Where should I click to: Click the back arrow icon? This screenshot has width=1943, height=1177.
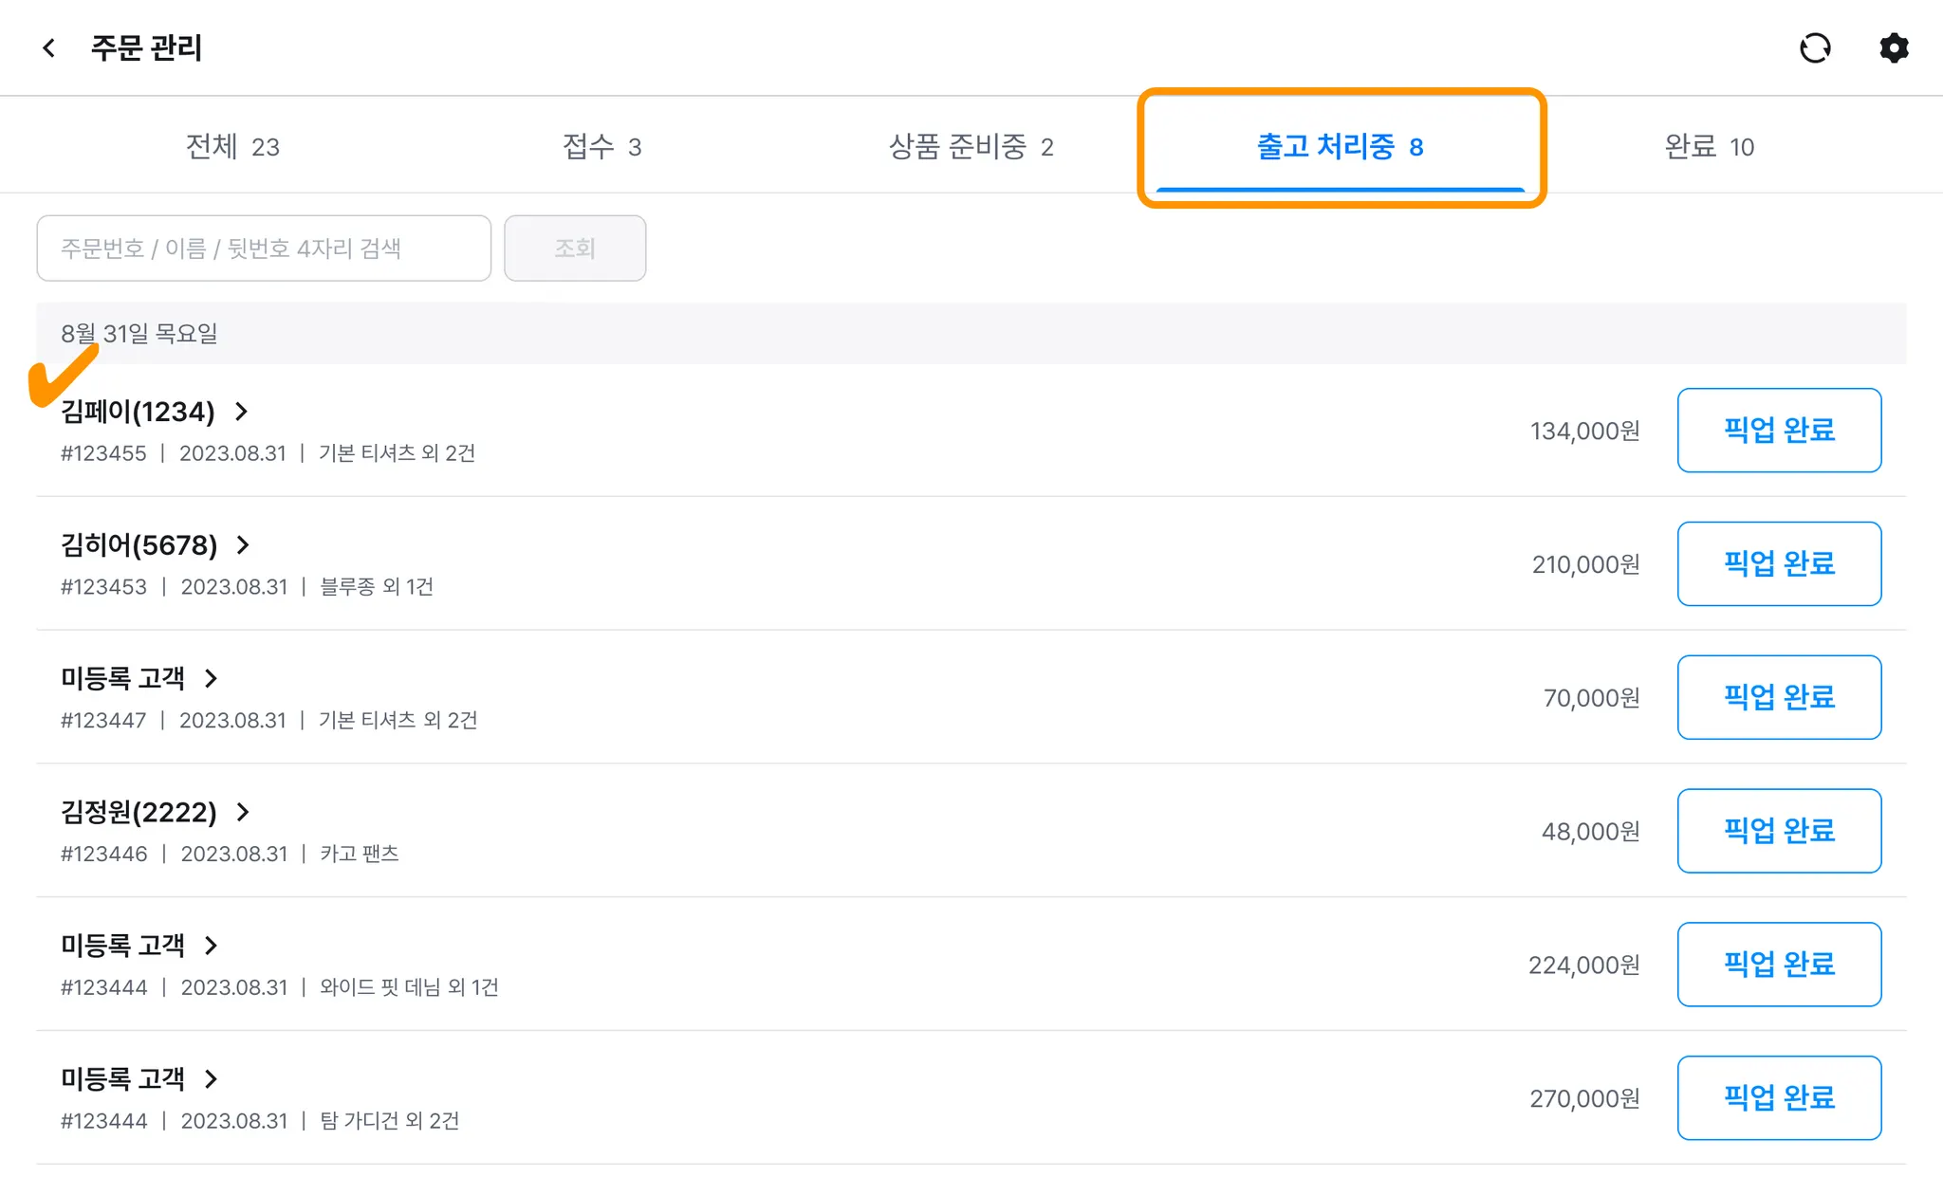(x=49, y=47)
